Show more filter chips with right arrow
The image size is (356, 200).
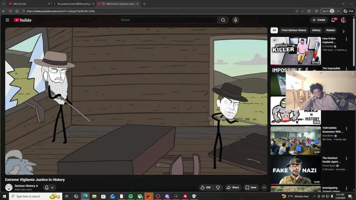(343, 31)
